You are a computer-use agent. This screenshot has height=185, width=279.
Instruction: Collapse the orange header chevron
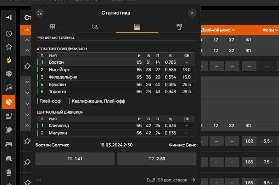click(27, 30)
